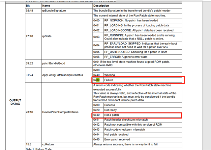Click 'Not a patch' status text

[x=111, y=115]
